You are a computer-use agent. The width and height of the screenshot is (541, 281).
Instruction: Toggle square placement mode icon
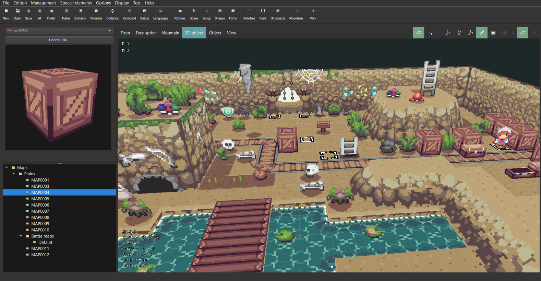point(418,33)
